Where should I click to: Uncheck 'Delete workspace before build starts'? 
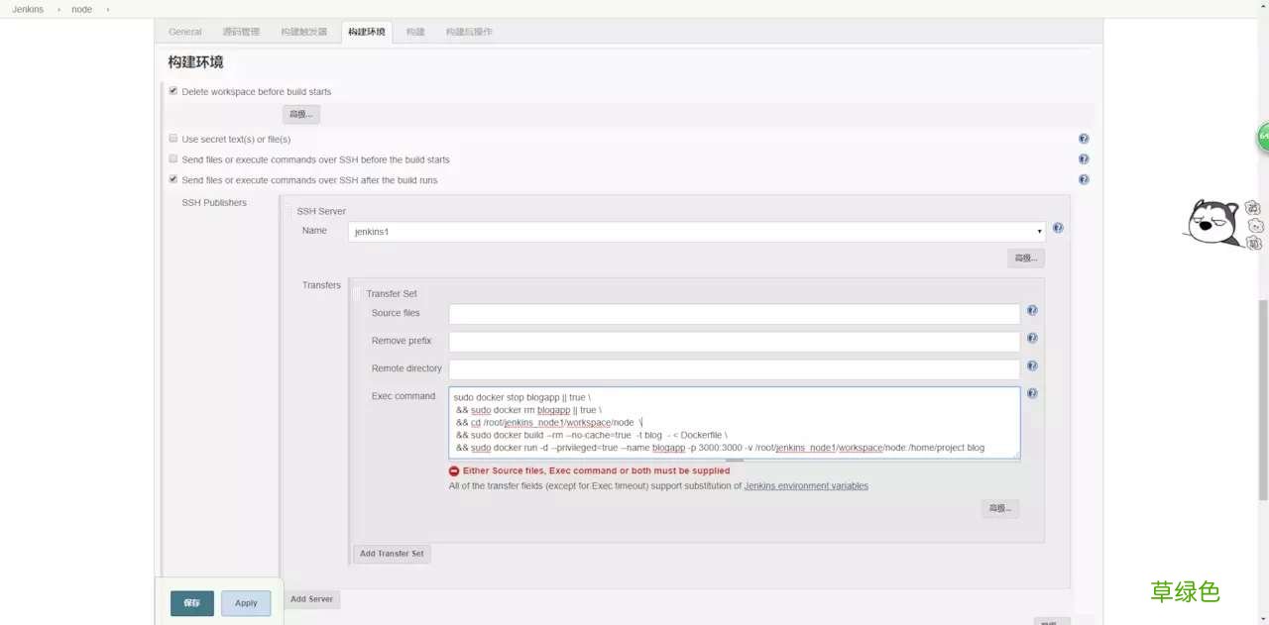(x=173, y=90)
